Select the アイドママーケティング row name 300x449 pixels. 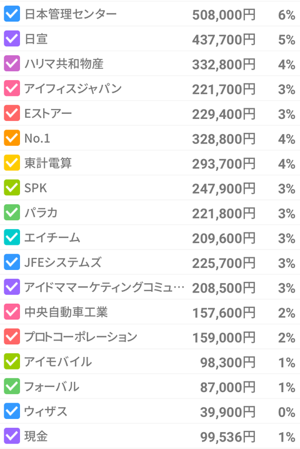tap(104, 287)
